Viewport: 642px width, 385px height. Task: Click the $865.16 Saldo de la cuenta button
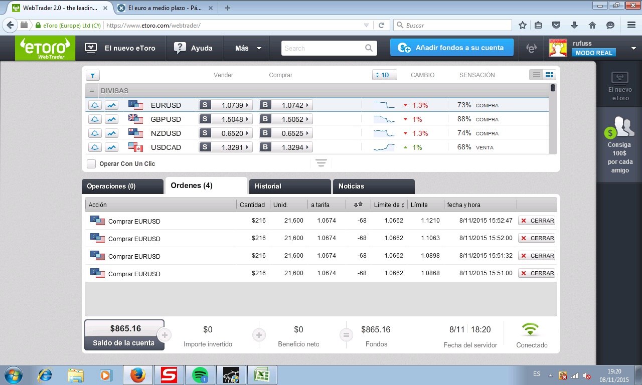click(124, 335)
